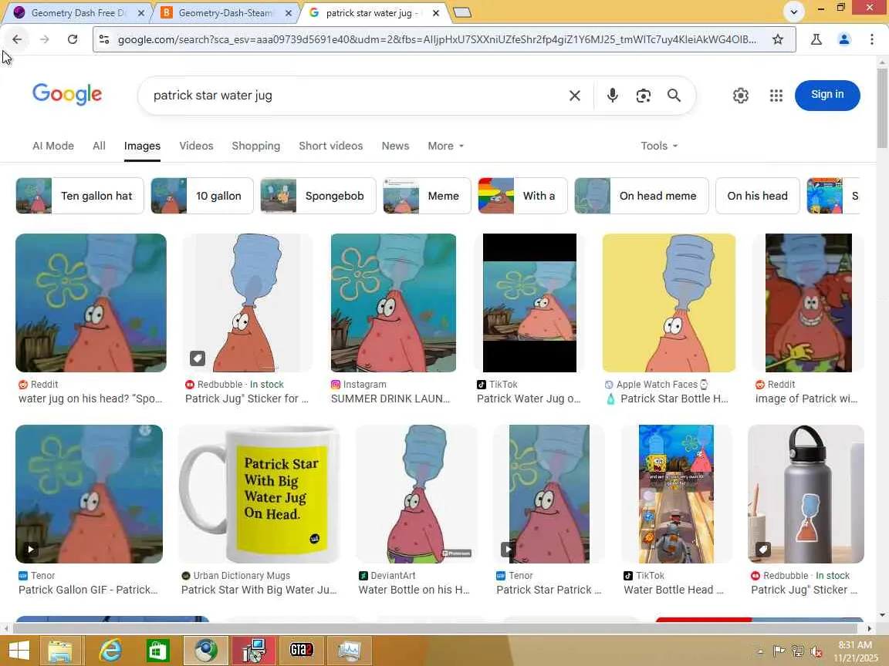
Task: Sign in to Google account
Action: pyautogui.click(x=827, y=95)
